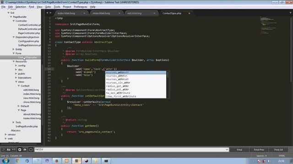Screen dimensions: 293x164
Task: Open find history dropdown arrow
Action: pyautogui.click(x=227, y=149)
